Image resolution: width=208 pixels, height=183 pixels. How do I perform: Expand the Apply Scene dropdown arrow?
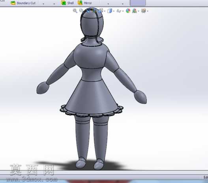click(x=139, y=11)
